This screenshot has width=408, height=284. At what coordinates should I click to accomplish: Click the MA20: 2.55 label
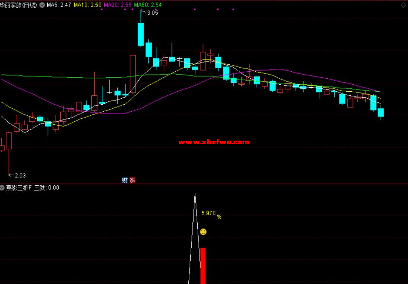(x=118, y=5)
